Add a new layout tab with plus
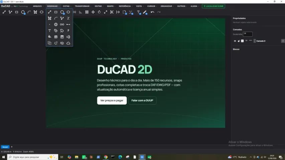This screenshot has width=285, height=160. pyautogui.click(x=12, y=147)
